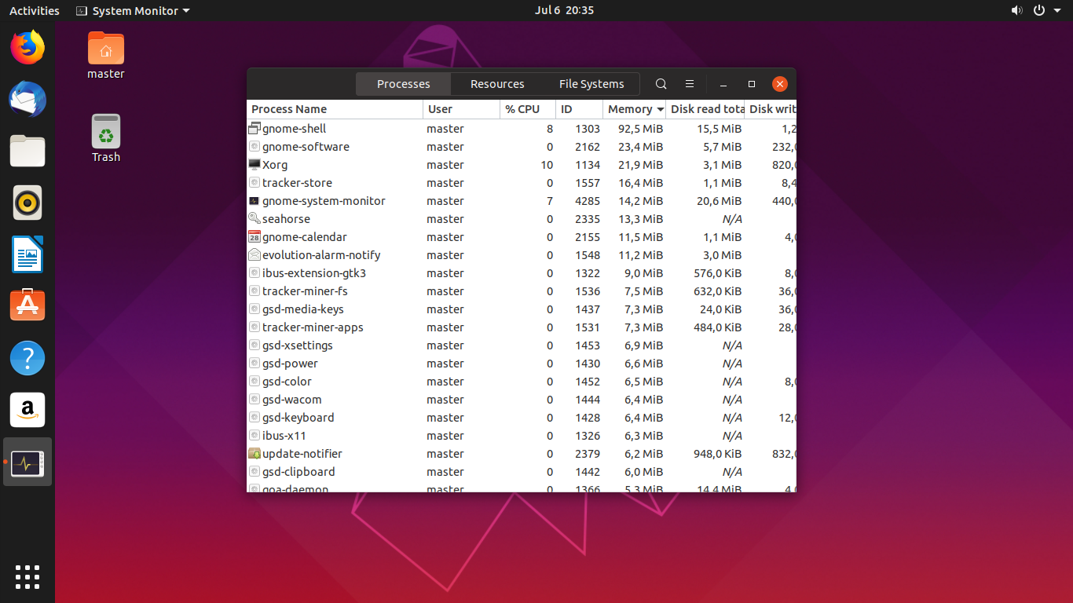Screen dimensions: 1073x603
Task: Open the Activities overview
Action: (34, 10)
